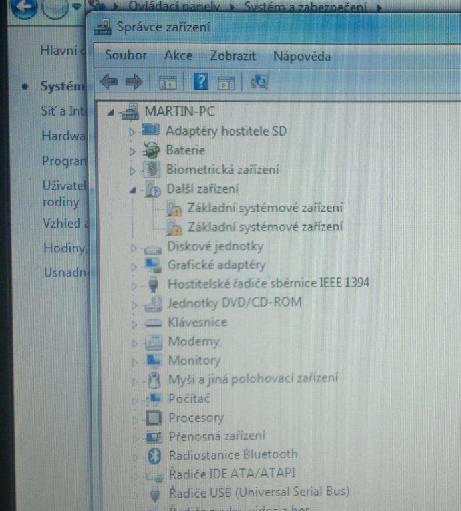Click the Adaptéry hostitele SD icon
This screenshot has height=511, width=461.
coord(151,130)
